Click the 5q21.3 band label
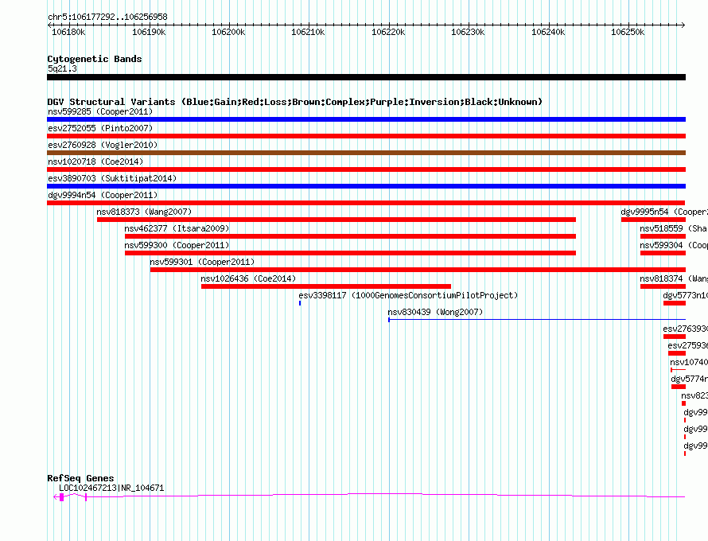 tap(62, 68)
